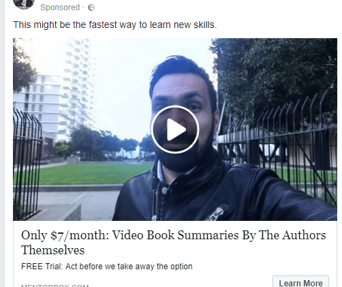Click the word Themselves in headline
Screen dimensions: 342x287
52,250
